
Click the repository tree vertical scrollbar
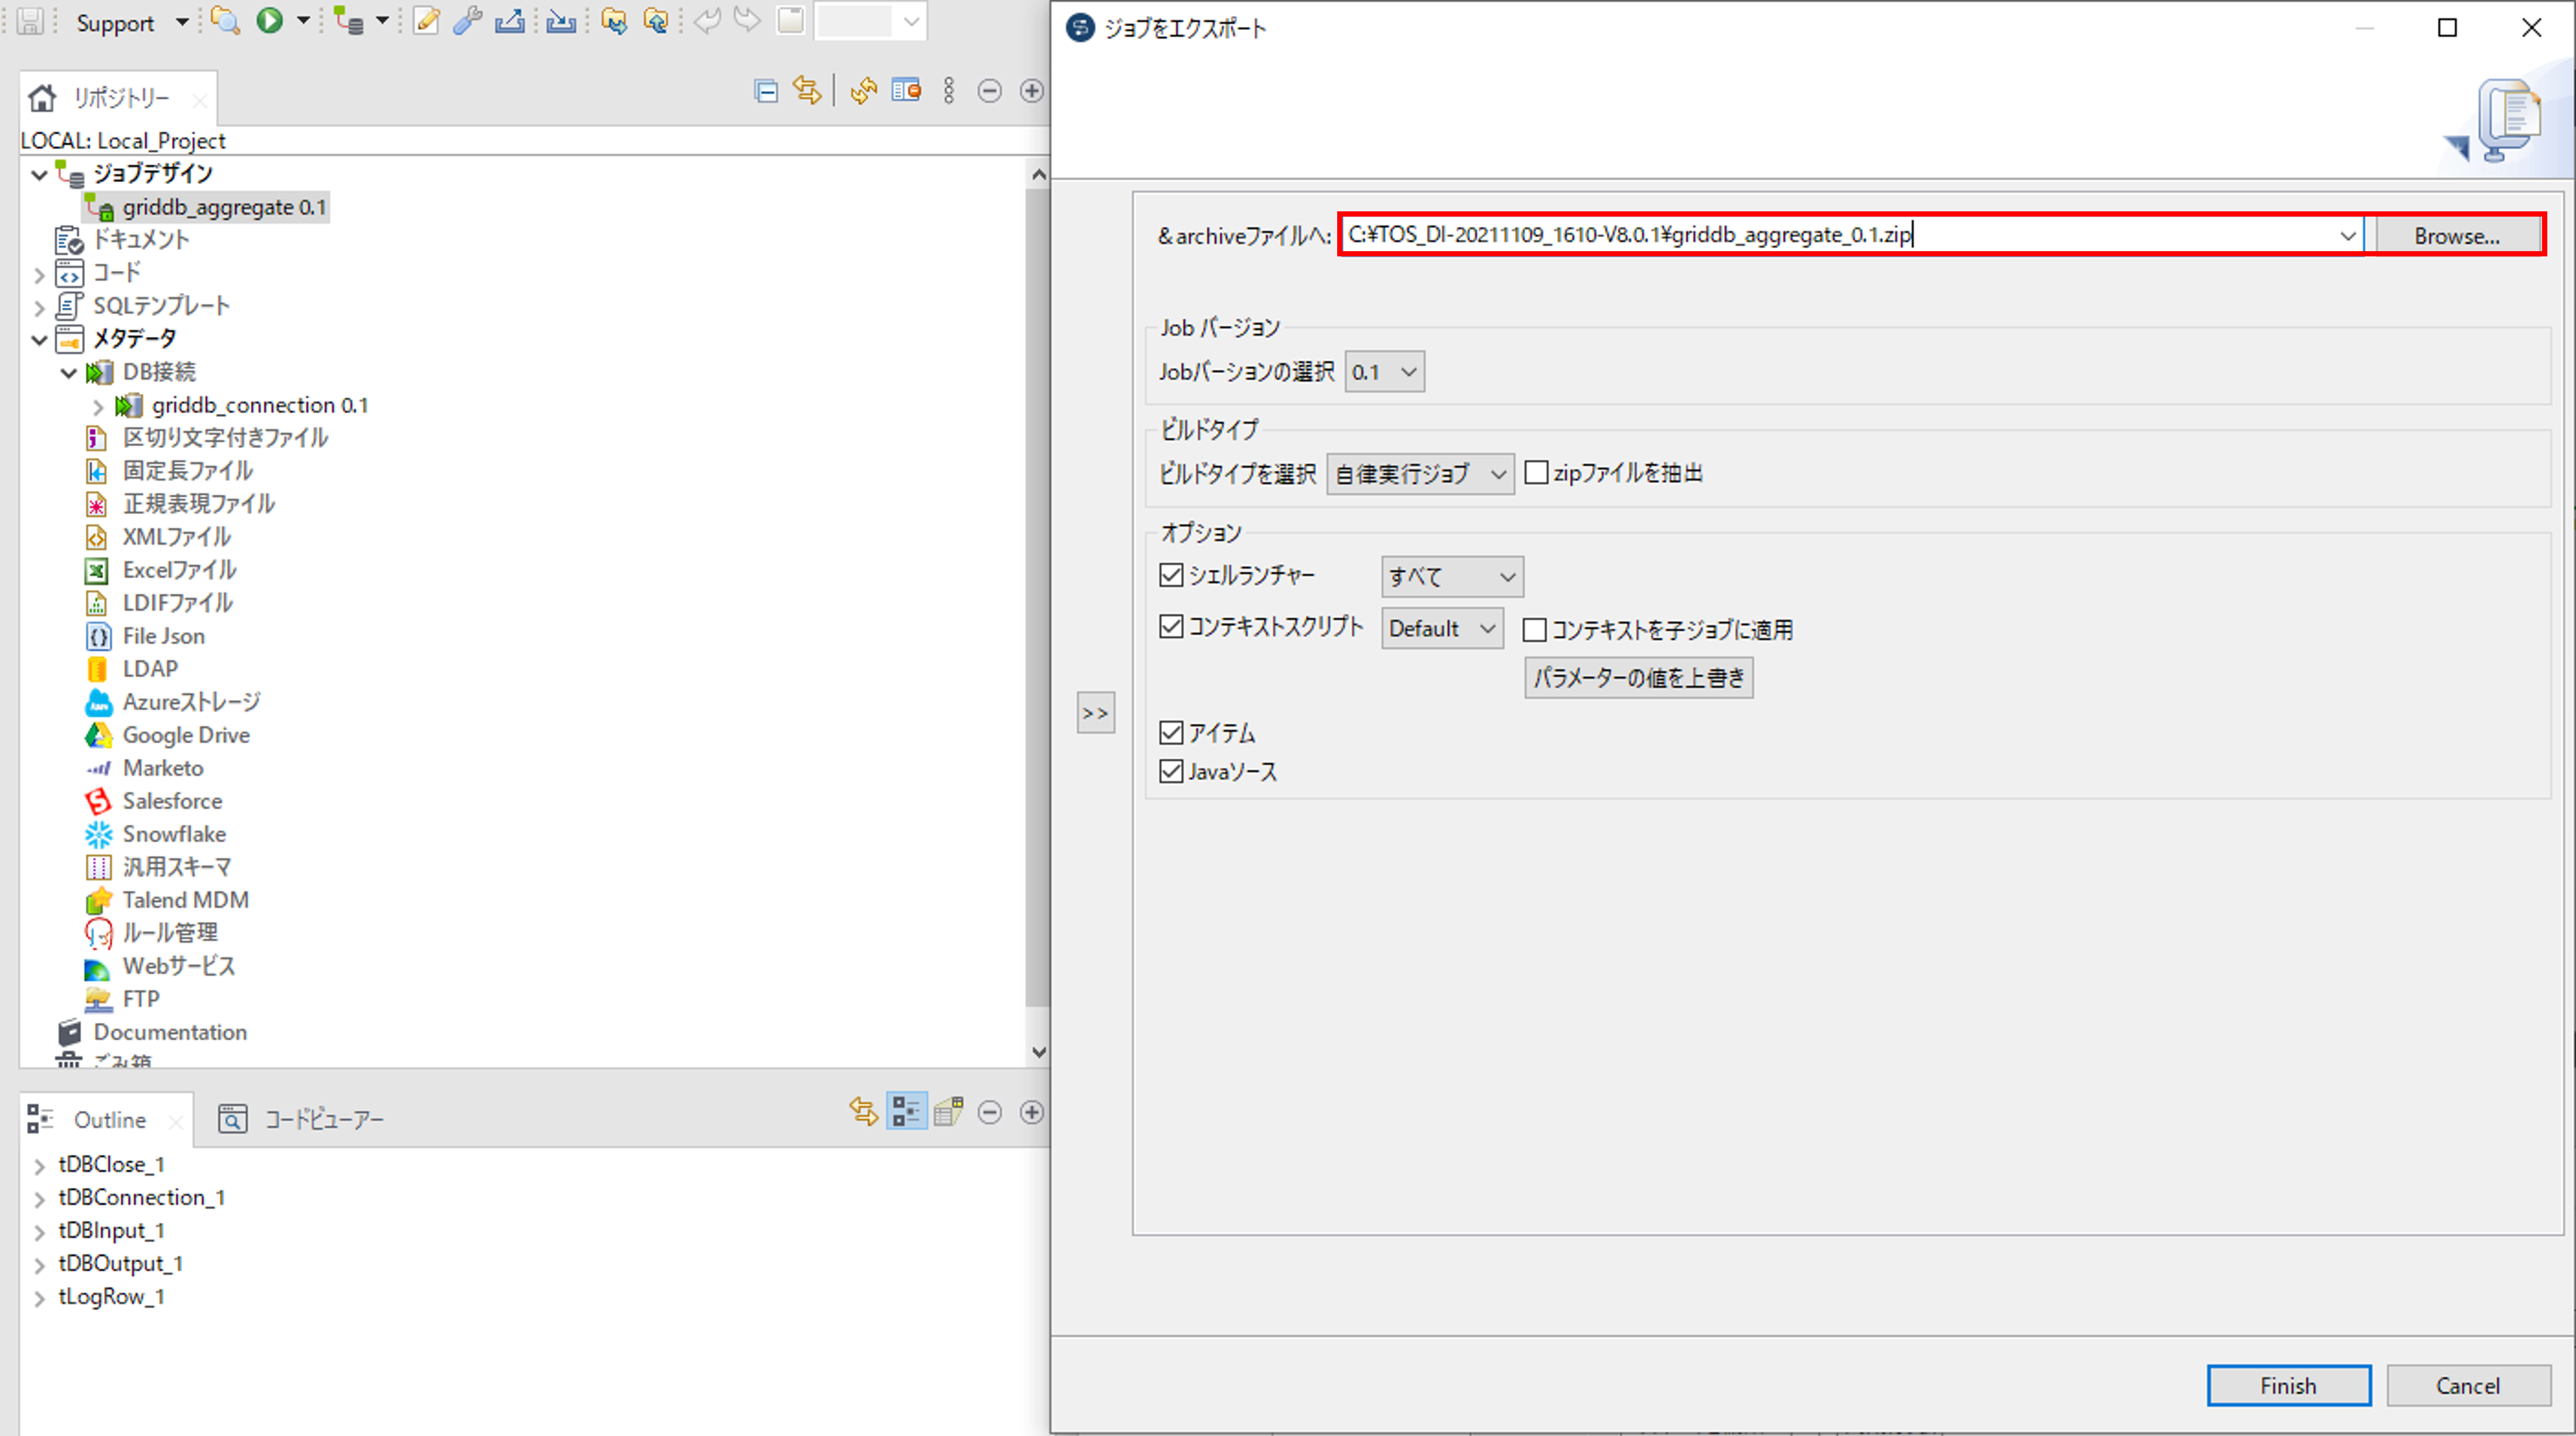(x=1037, y=600)
